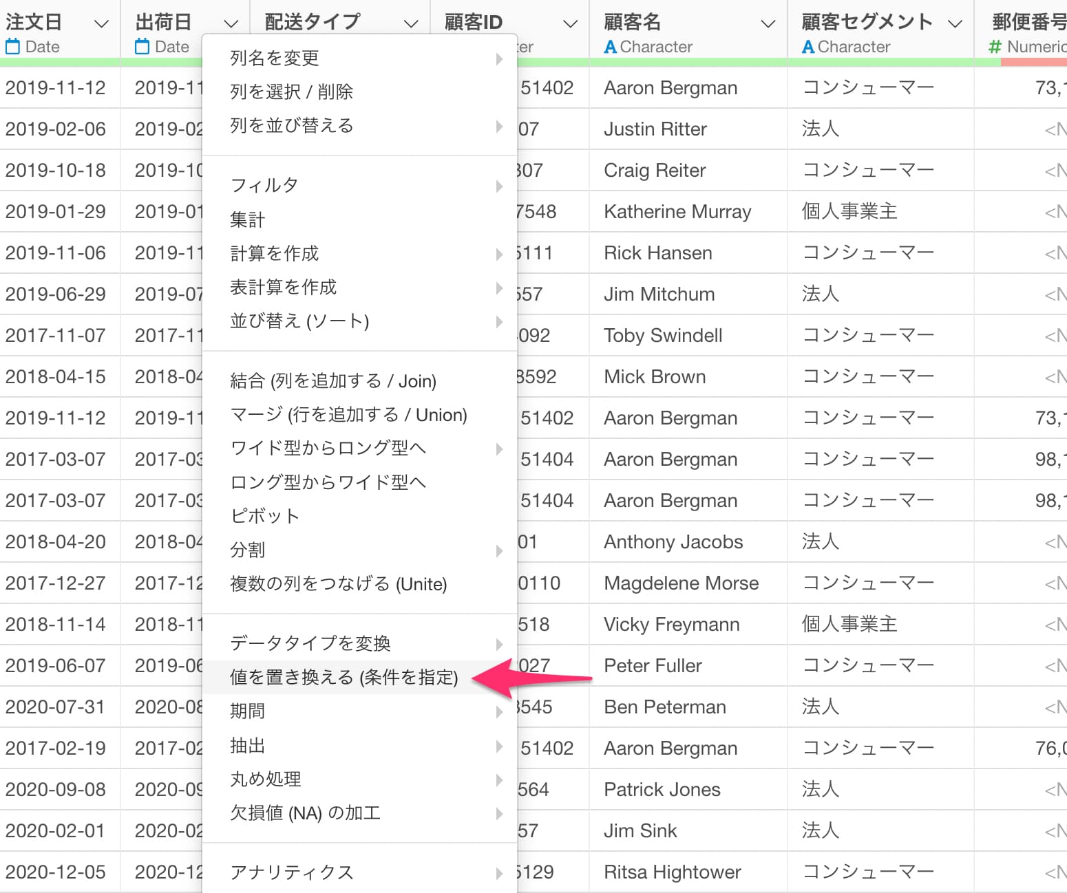This screenshot has height=893, width=1067.
Task: Select ロング型からワイド型へ menu item
Action: 359,482
